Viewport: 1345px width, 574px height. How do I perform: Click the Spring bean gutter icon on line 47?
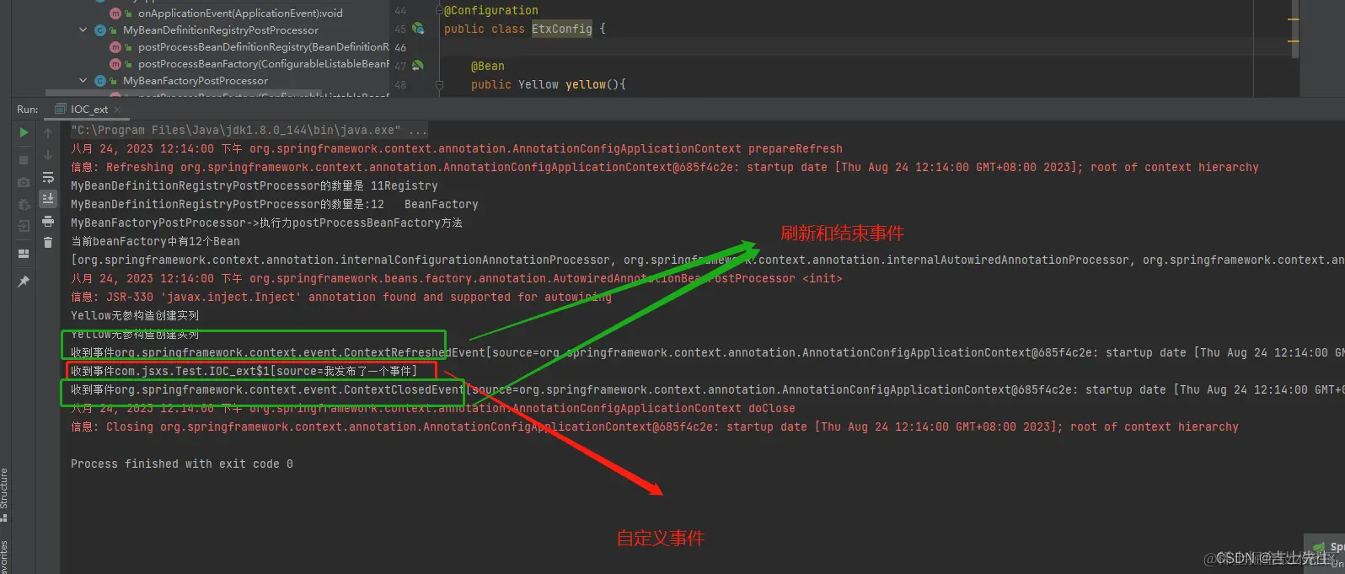tap(418, 65)
